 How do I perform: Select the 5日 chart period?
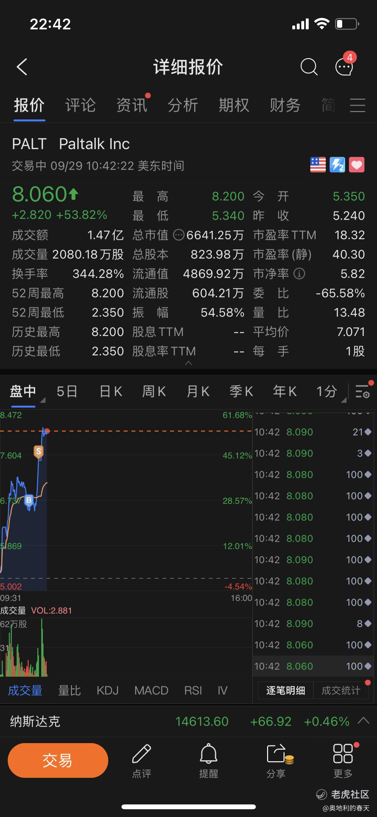(67, 391)
